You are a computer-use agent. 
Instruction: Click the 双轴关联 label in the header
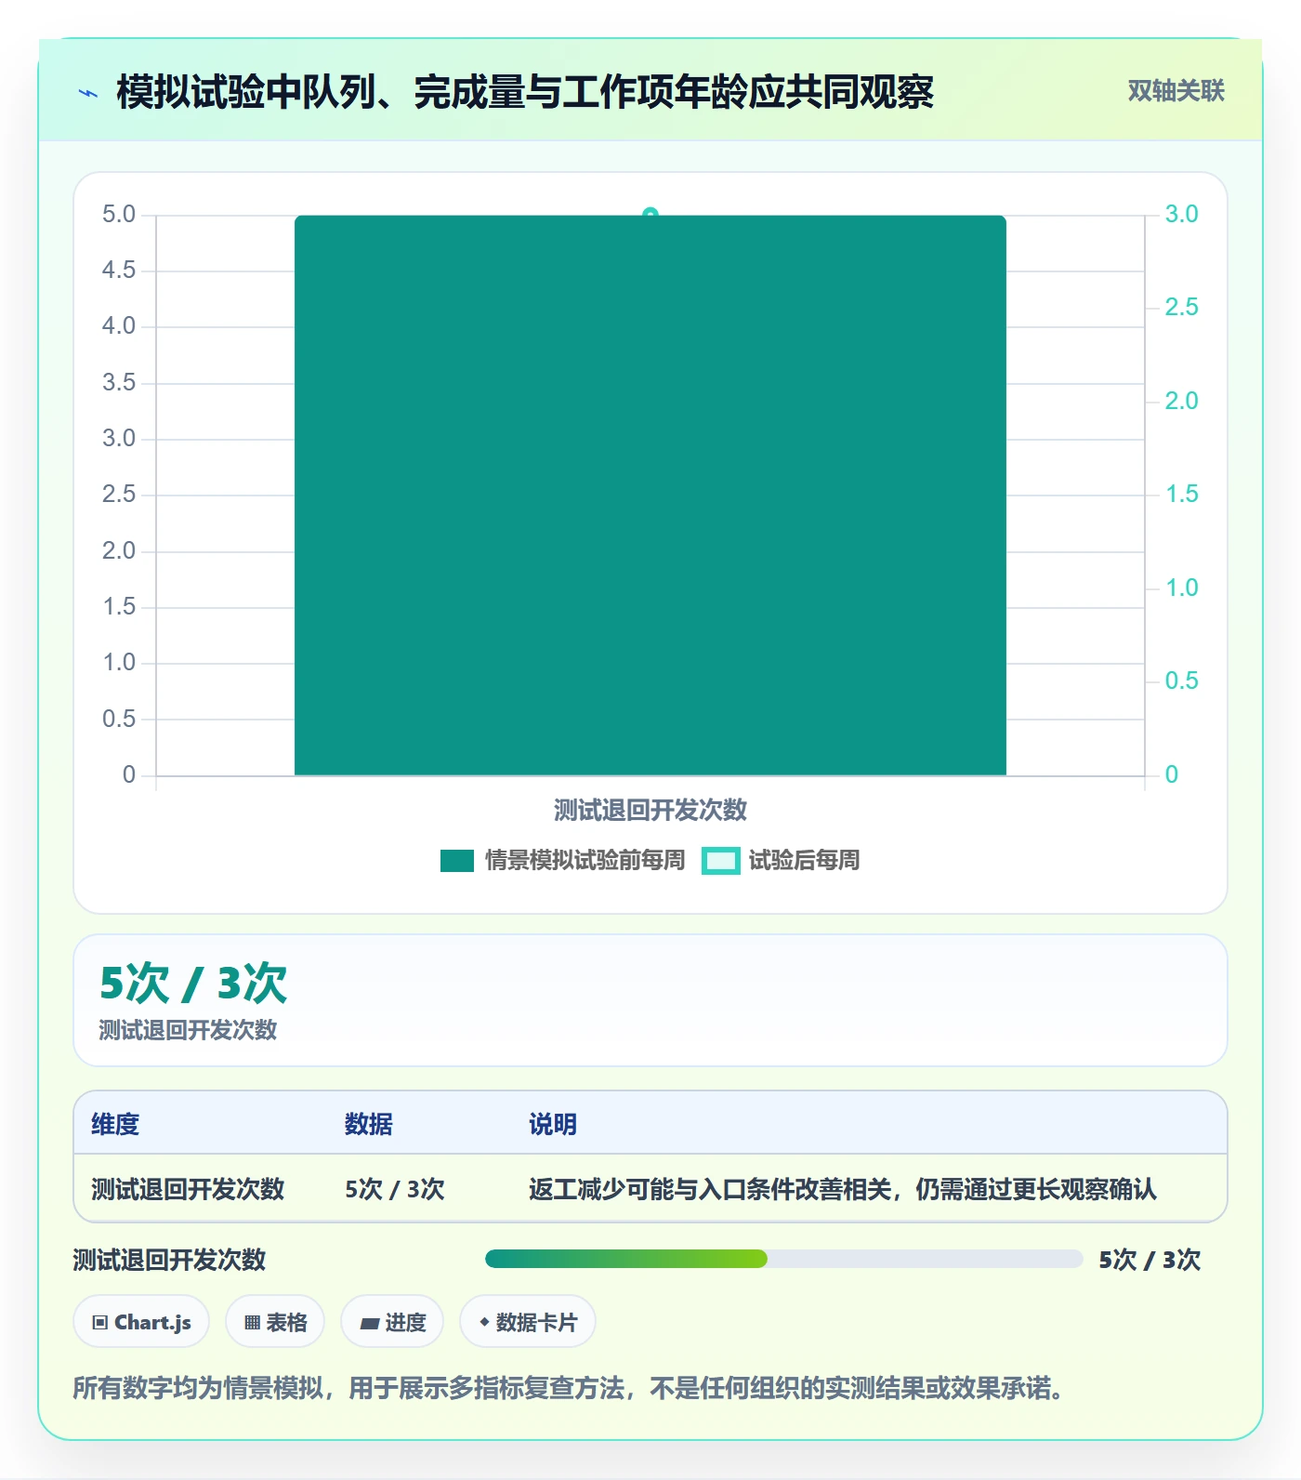[1176, 91]
